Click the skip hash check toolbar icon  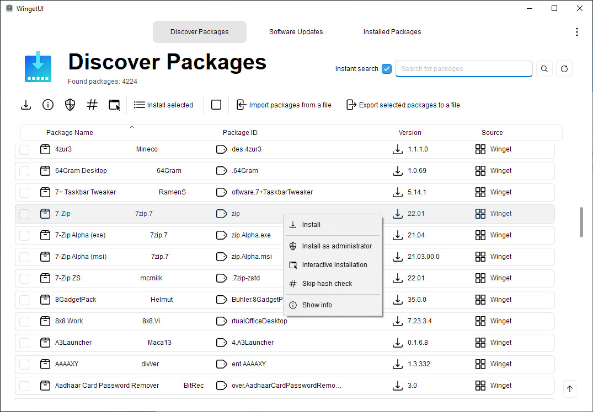92,105
